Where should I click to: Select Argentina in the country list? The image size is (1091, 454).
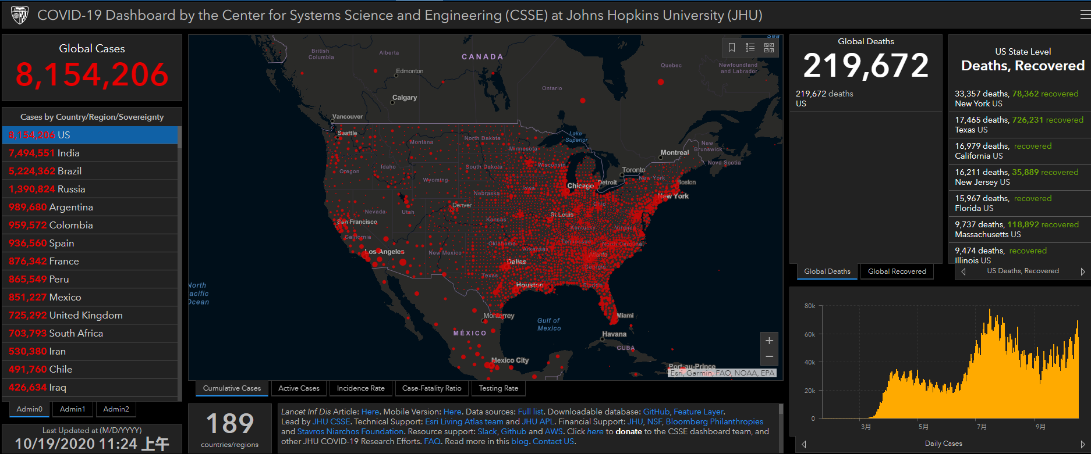click(90, 207)
